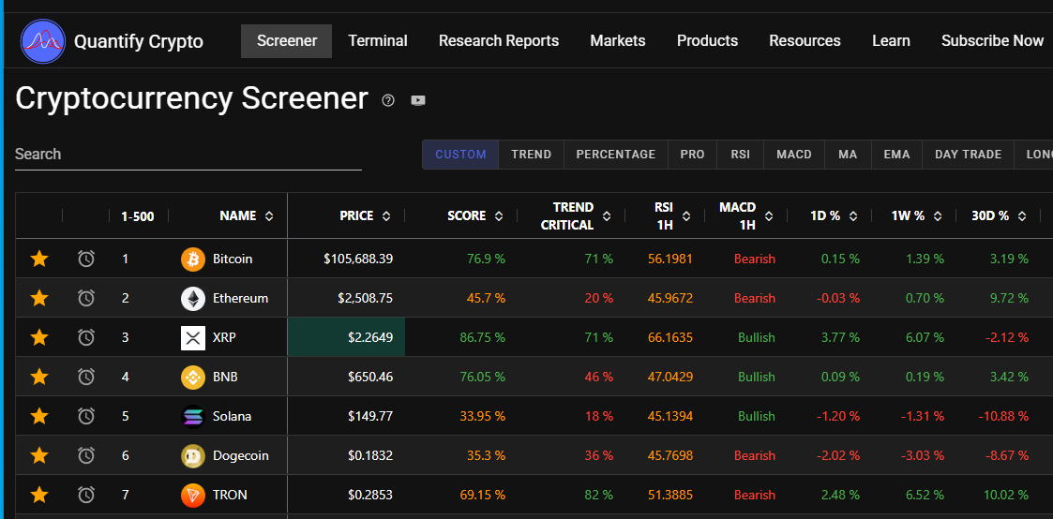Click the alarm clock icon for Solana
Viewport: 1053px width, 519px height.
click(86, 416)
